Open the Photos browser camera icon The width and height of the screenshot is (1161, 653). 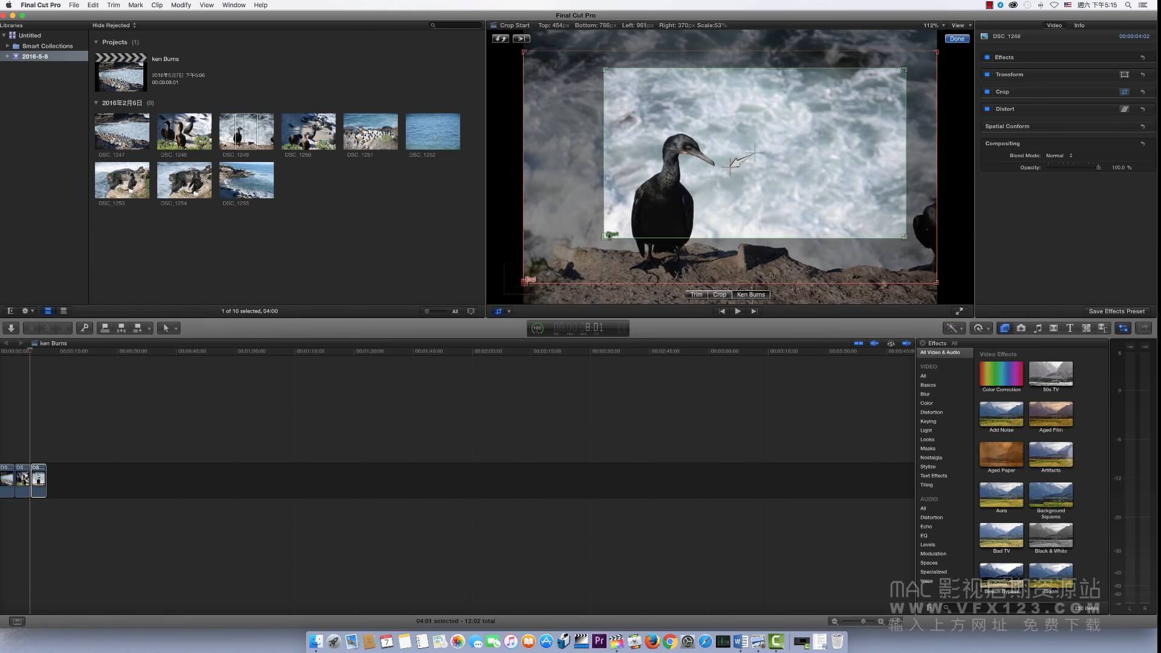click(x=1021, y=328)
